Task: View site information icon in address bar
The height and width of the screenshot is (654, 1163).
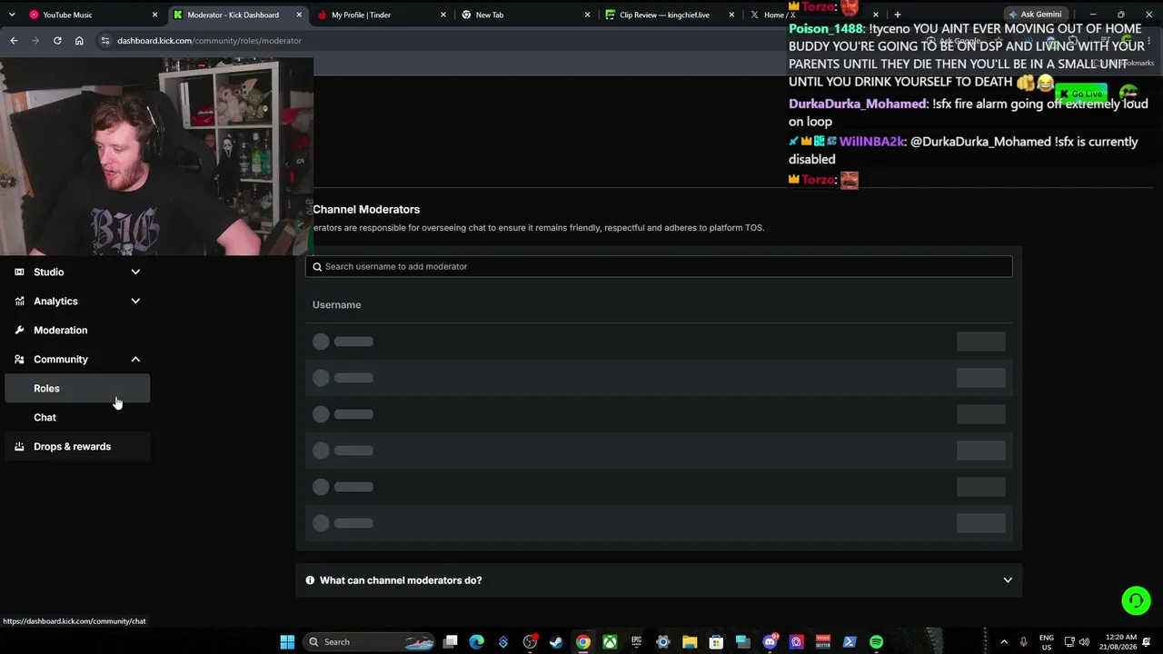Action: pyautogui.click(x=104, y=41)
